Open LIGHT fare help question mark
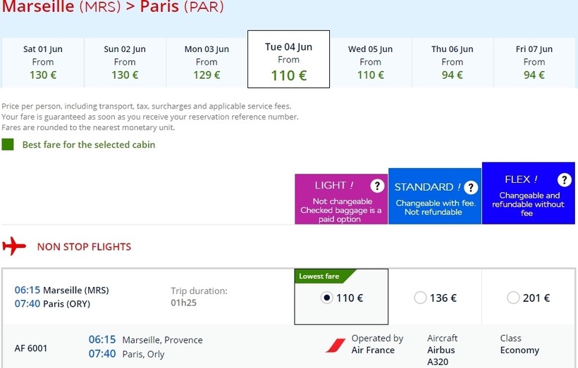 click(378, 186)
